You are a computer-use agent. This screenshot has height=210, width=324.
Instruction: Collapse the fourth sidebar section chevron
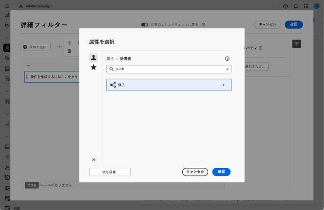tap(7, 136)
